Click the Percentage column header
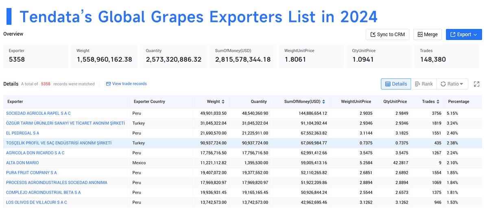Viewport: 484px width, 211px height. point(458,102)
